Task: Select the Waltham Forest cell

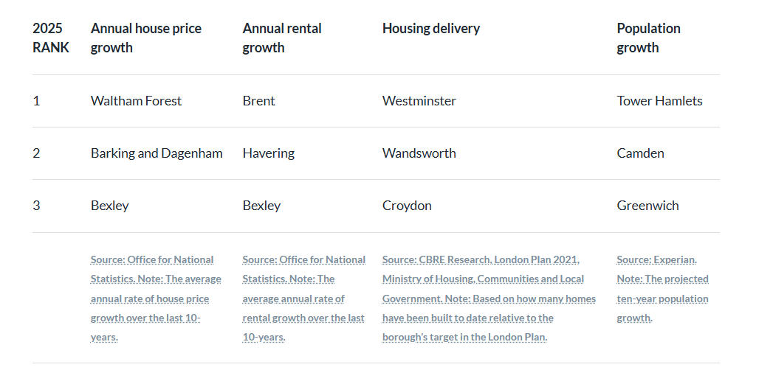Action: pyautogui.click(x=136, y=101)
